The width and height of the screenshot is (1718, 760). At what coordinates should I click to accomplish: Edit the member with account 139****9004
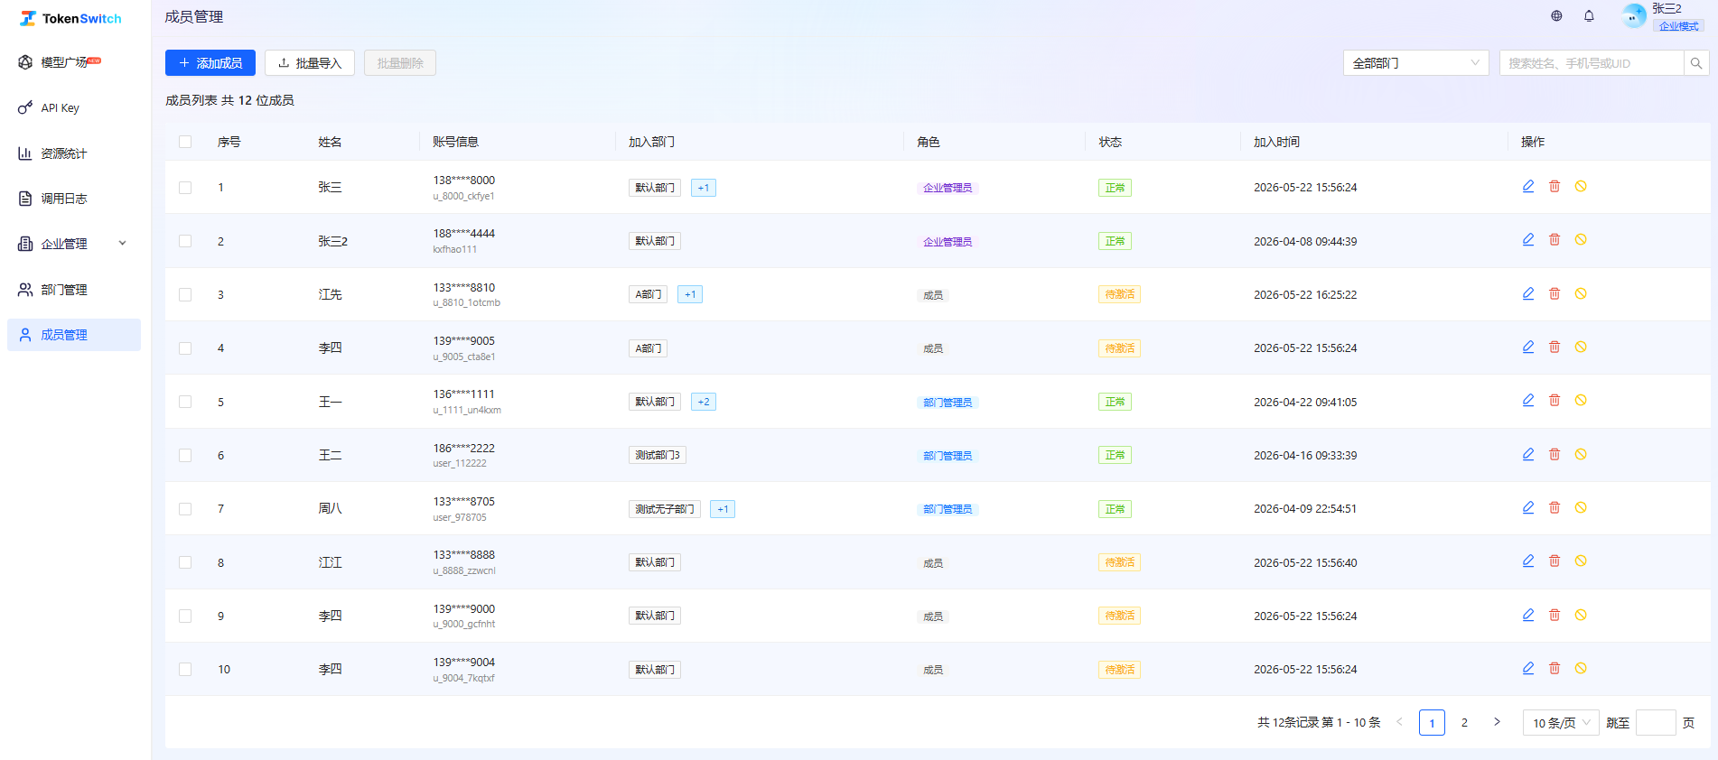1528,669
